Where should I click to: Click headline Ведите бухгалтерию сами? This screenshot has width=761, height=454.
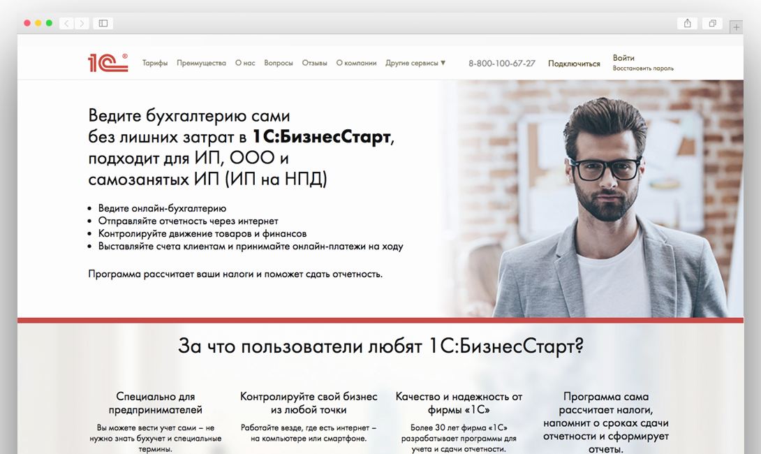tap(189, 116)
